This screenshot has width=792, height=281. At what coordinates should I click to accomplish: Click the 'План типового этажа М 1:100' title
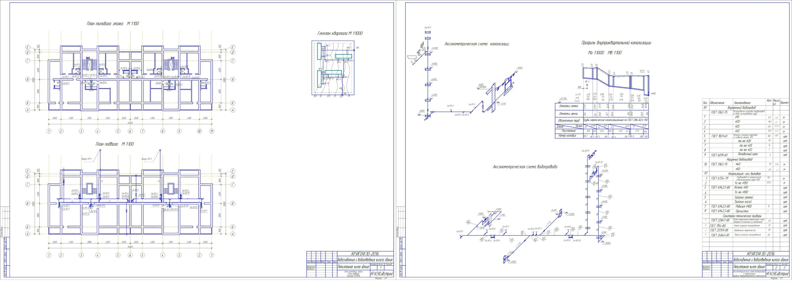tap(113, 23)
